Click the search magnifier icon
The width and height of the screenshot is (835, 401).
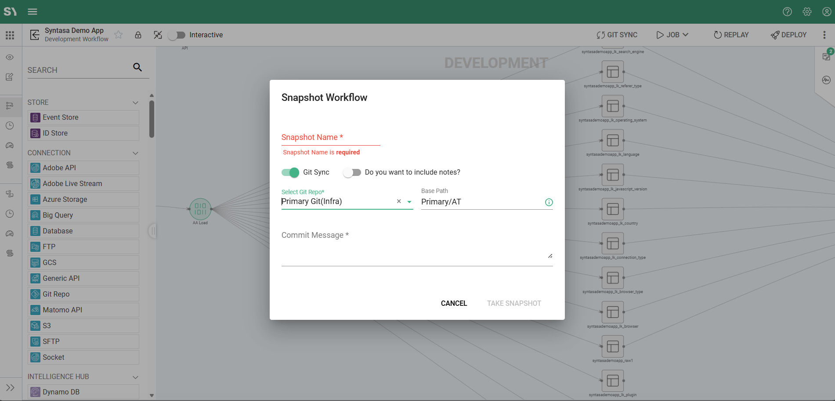pyautogui.click(x=137, y=67)
